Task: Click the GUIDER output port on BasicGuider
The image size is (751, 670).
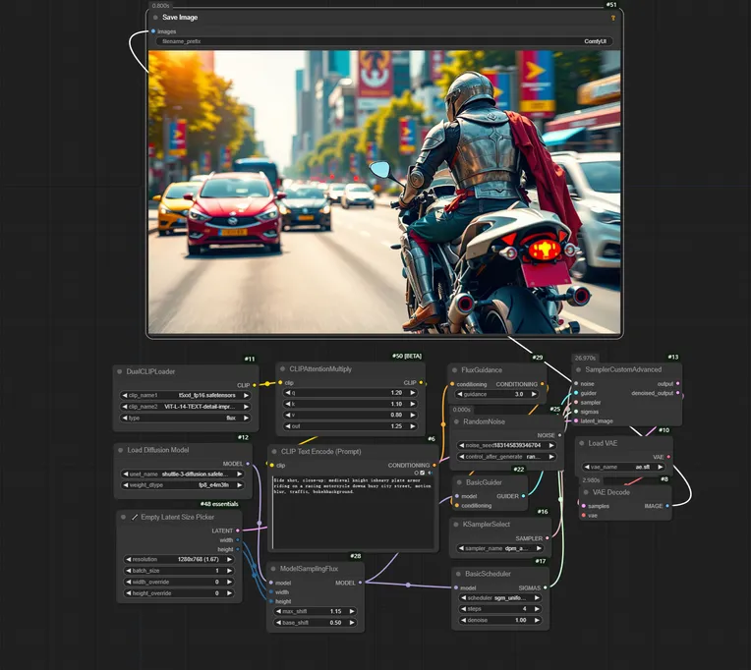Action: point(523,496)
